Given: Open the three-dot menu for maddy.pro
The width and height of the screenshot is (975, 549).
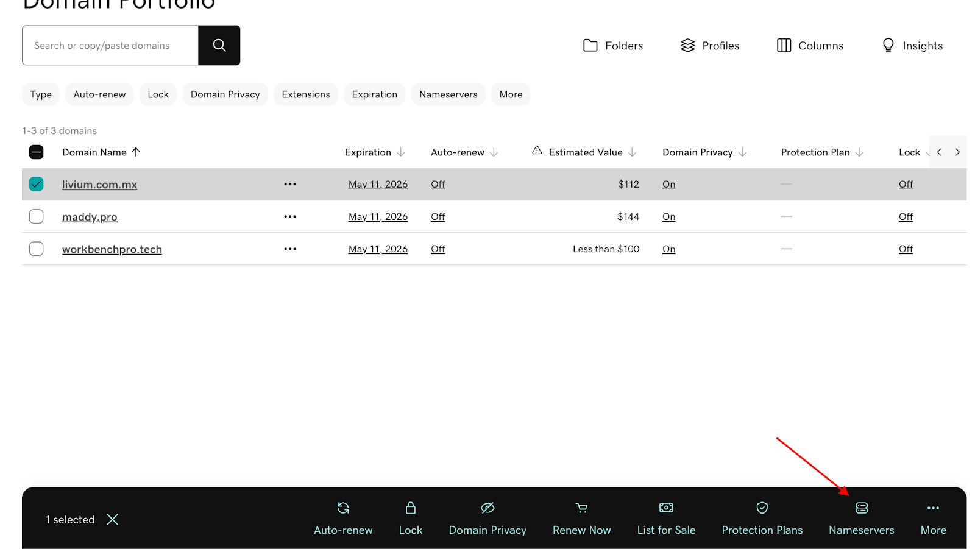Looking at the screenshot, I should point(290,216).
